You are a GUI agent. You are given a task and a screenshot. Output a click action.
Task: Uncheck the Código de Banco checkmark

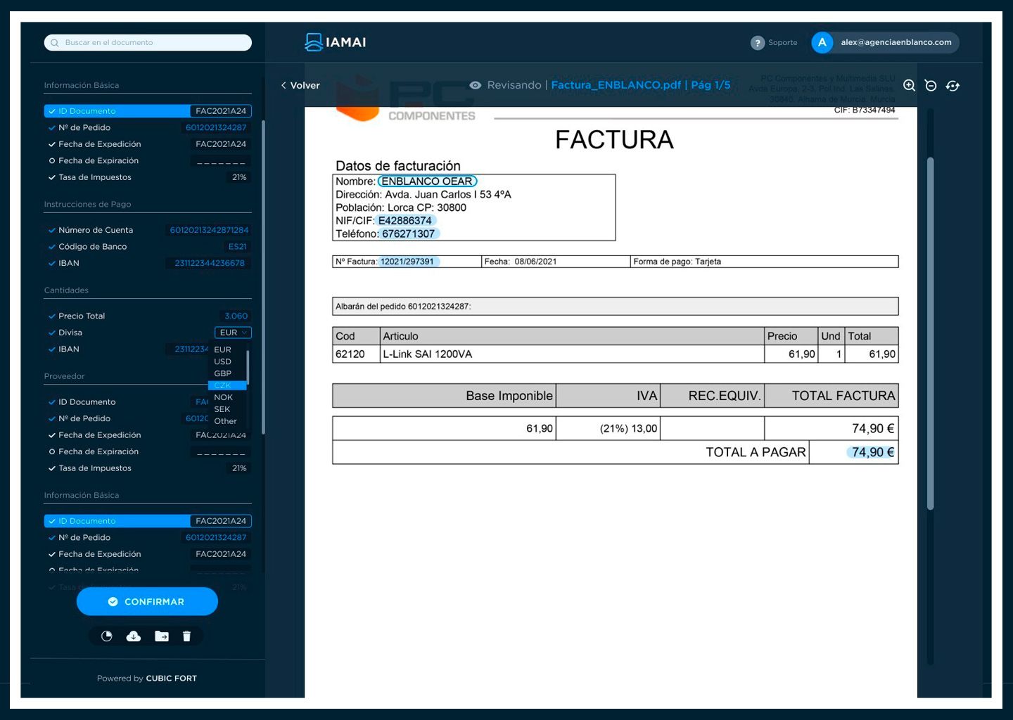coord(52,247)
